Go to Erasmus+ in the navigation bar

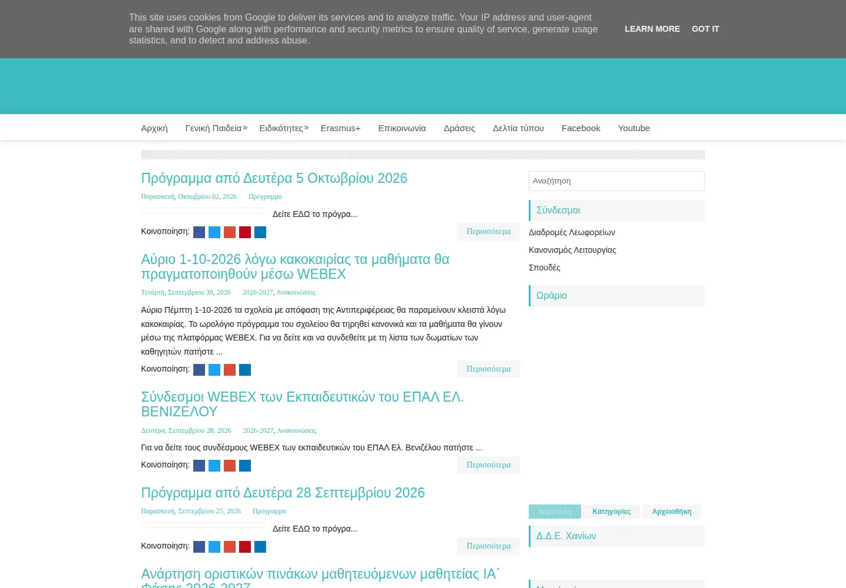pyautogui.click(x=341, y=128)
